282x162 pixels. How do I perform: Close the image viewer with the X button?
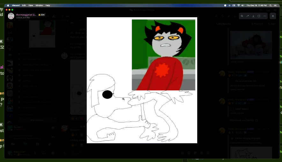[x=273, y=16]
